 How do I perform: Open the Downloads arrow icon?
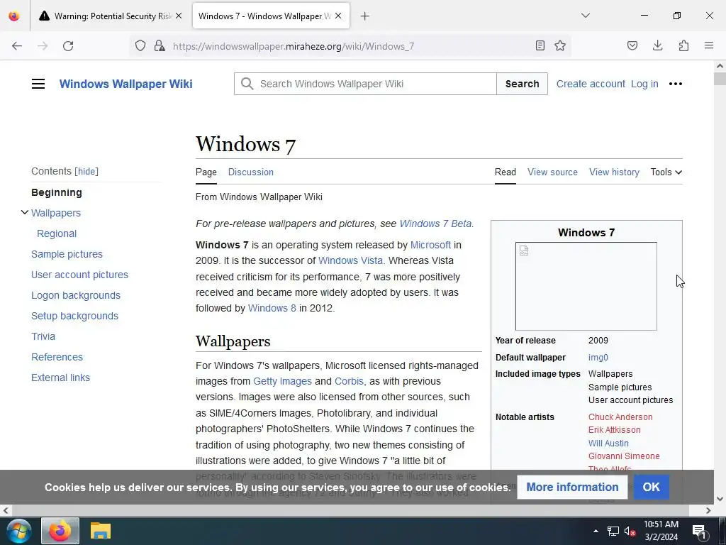click(657, 45)
